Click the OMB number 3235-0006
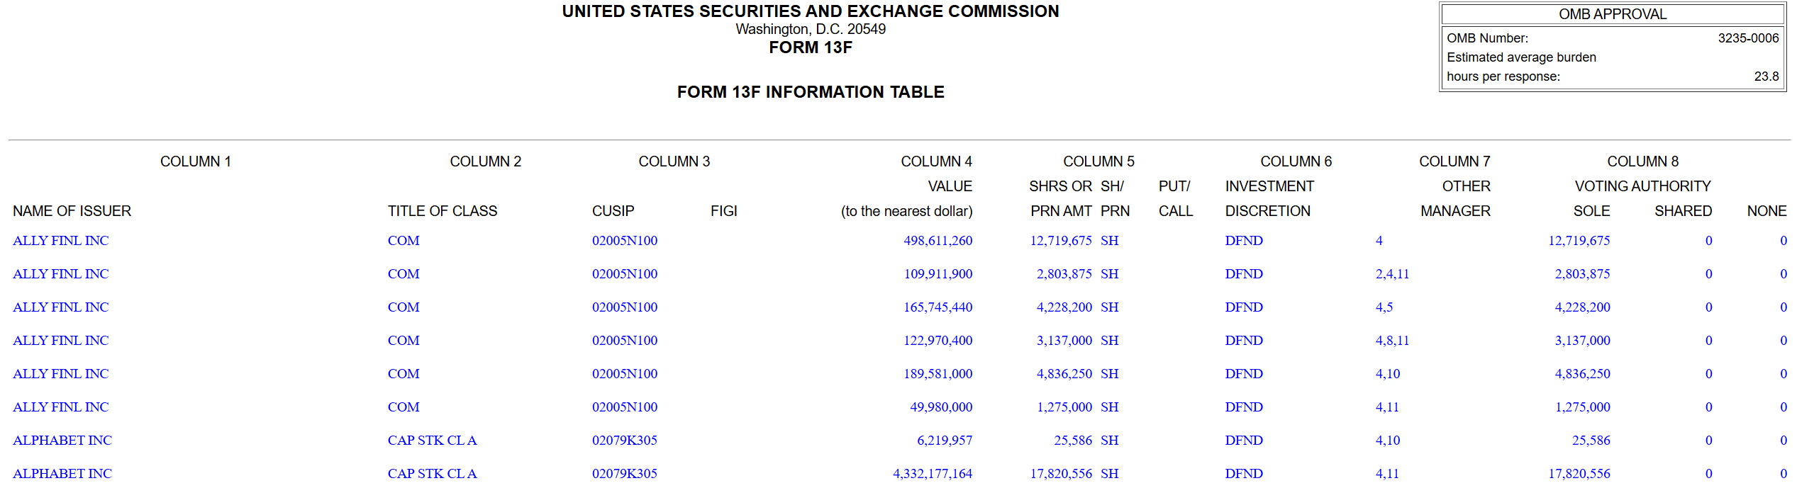 click(x=1748, y=38)
